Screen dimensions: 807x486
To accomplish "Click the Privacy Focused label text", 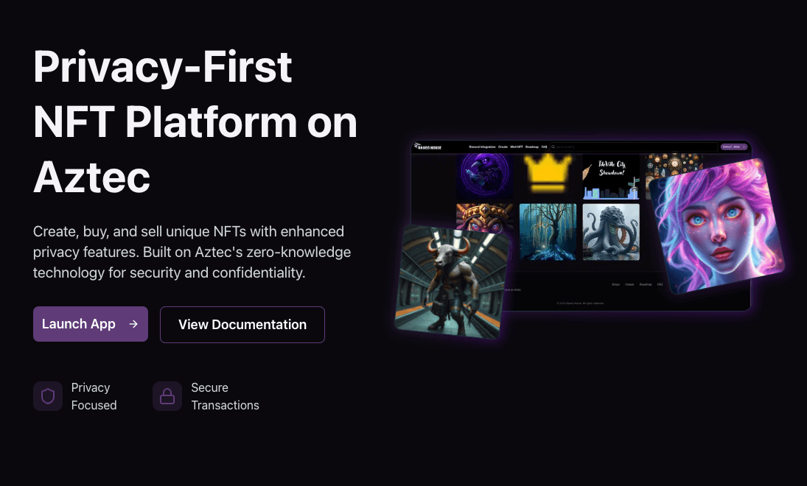I will pyautogui.click(x=94, y=396).
